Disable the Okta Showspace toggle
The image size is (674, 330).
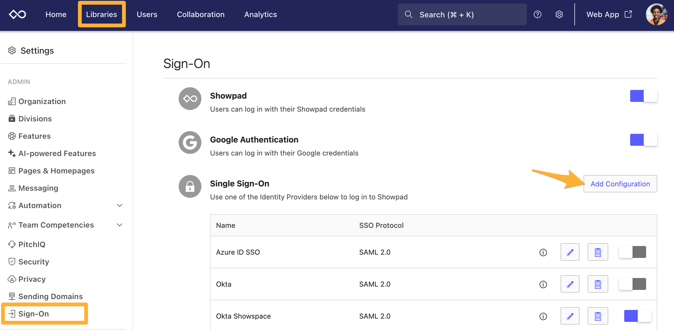tap(638, 316)
